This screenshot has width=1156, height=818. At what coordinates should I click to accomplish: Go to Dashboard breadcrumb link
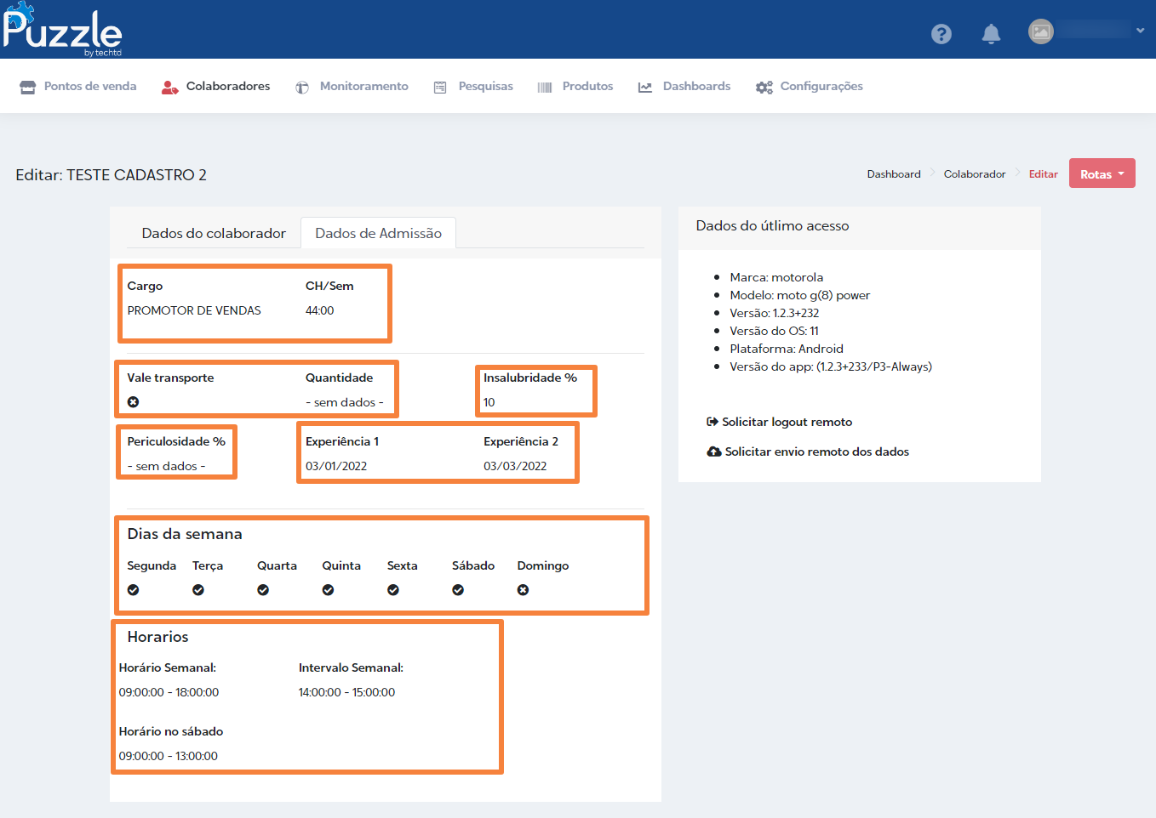click(894, 174)
